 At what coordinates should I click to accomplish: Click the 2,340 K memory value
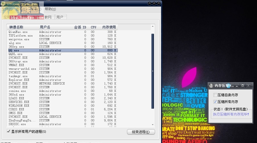pyautogui.click(x=110, y=98)
